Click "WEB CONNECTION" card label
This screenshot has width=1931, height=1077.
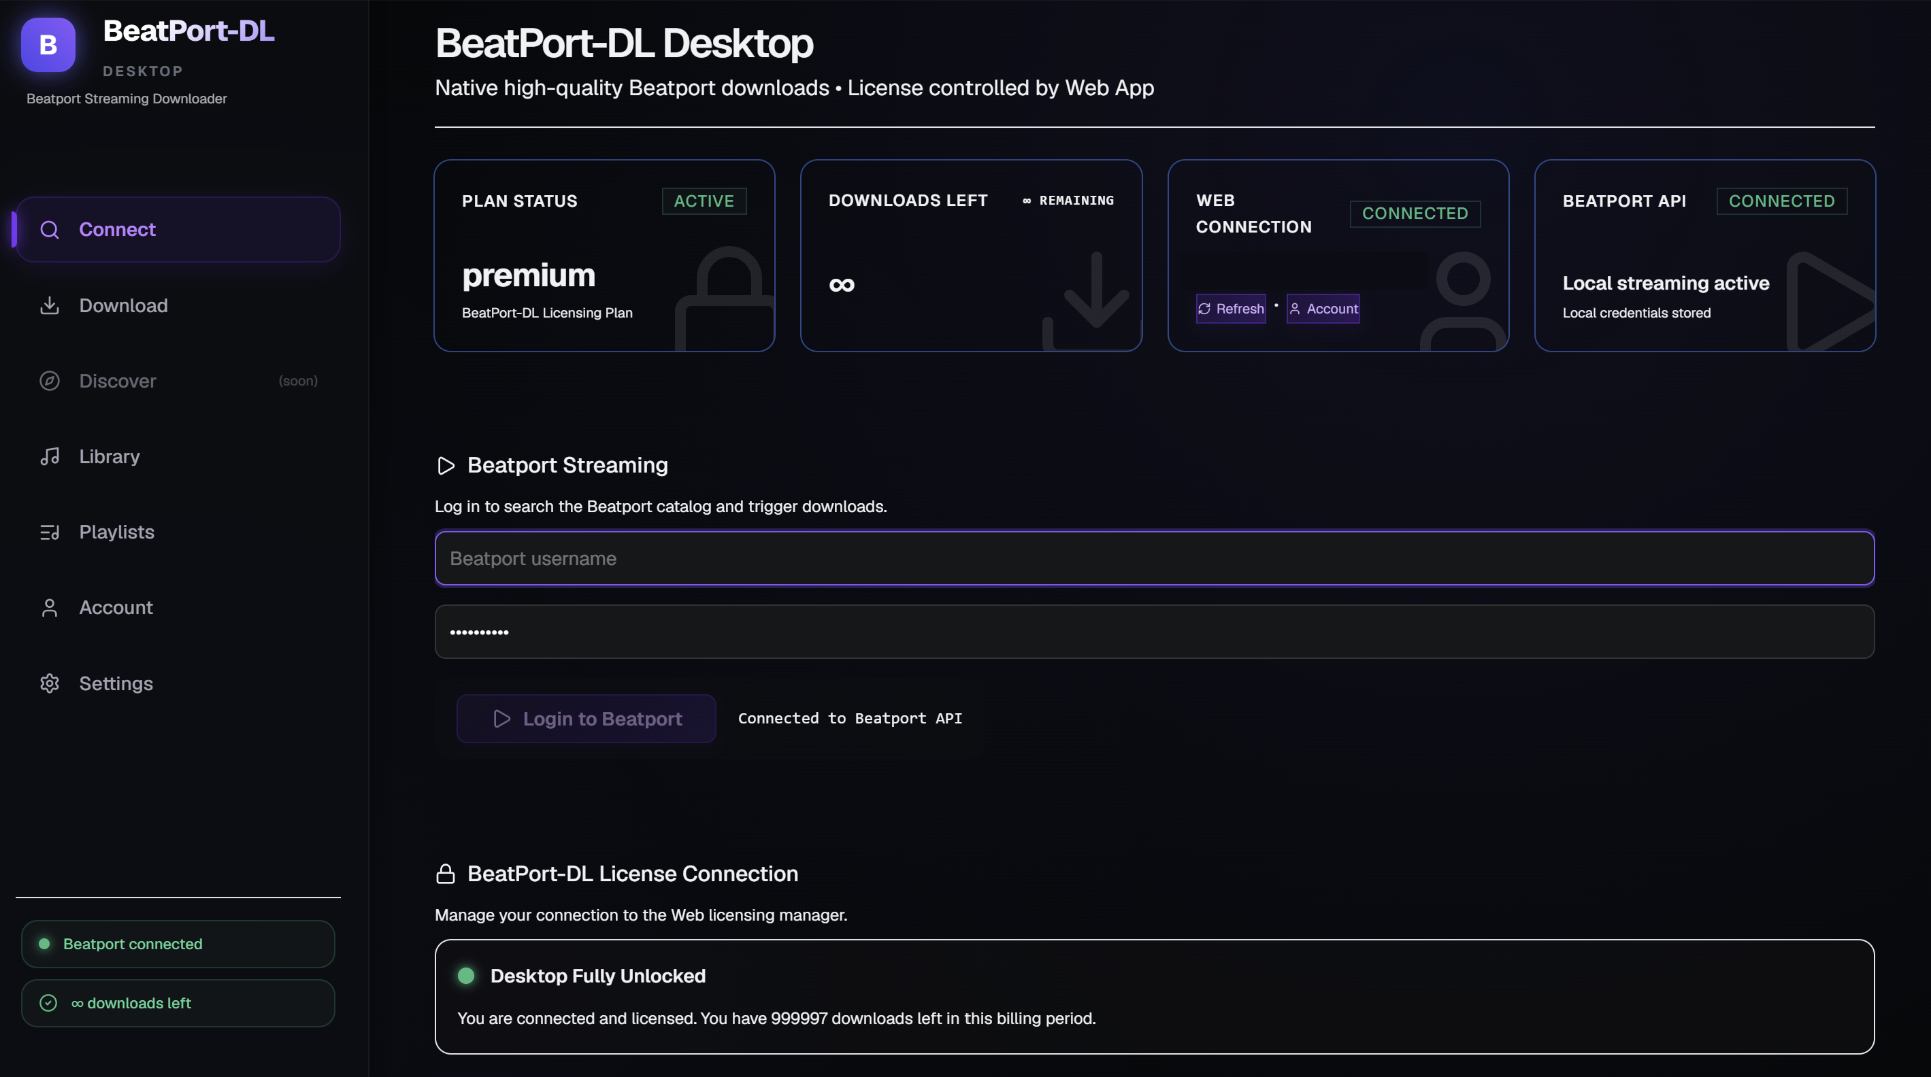[1253, 213]
